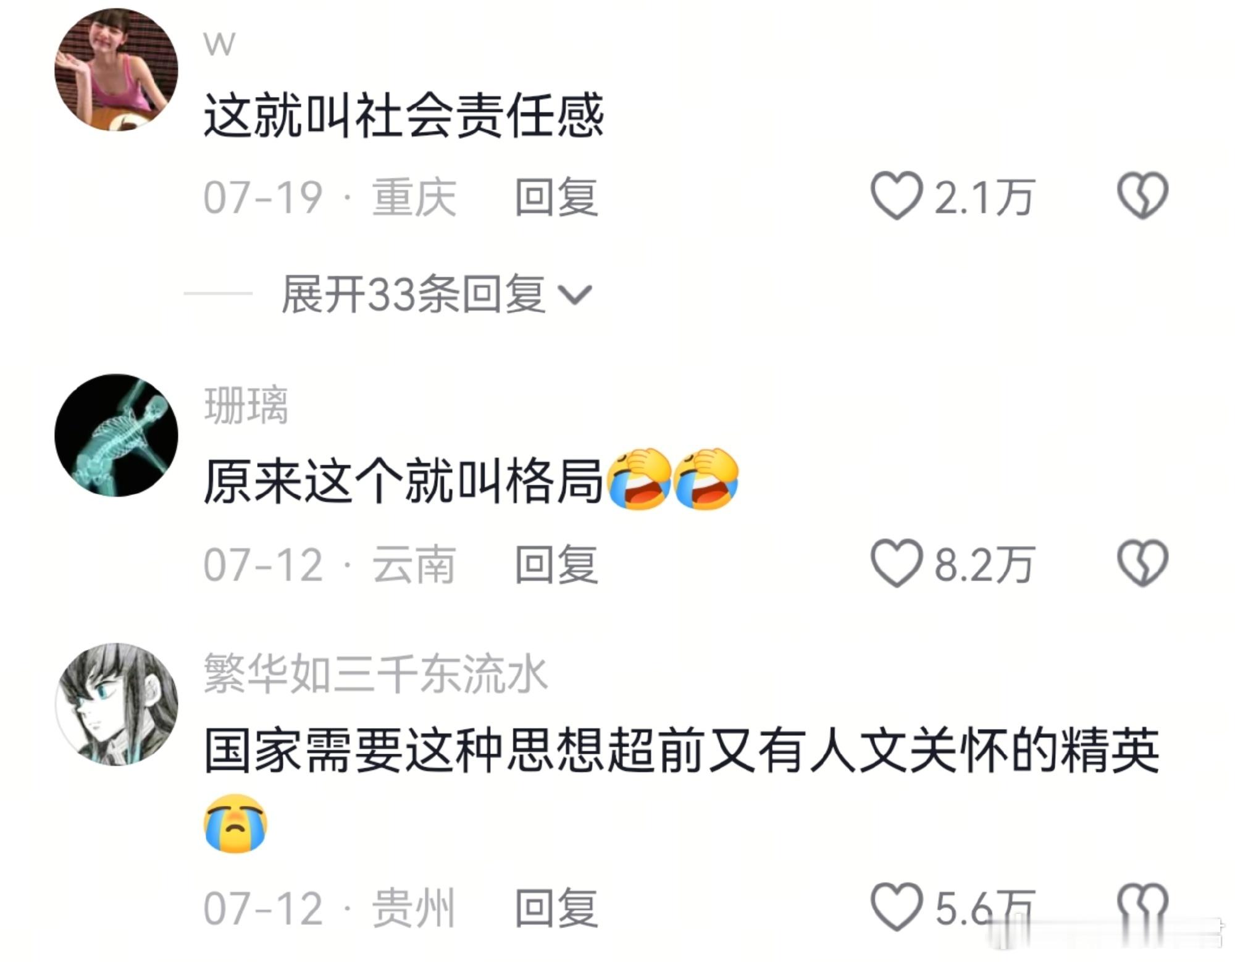Dislike the 这就叫社会责任感 comment

pyautogui.click(x=1142, y=196)
